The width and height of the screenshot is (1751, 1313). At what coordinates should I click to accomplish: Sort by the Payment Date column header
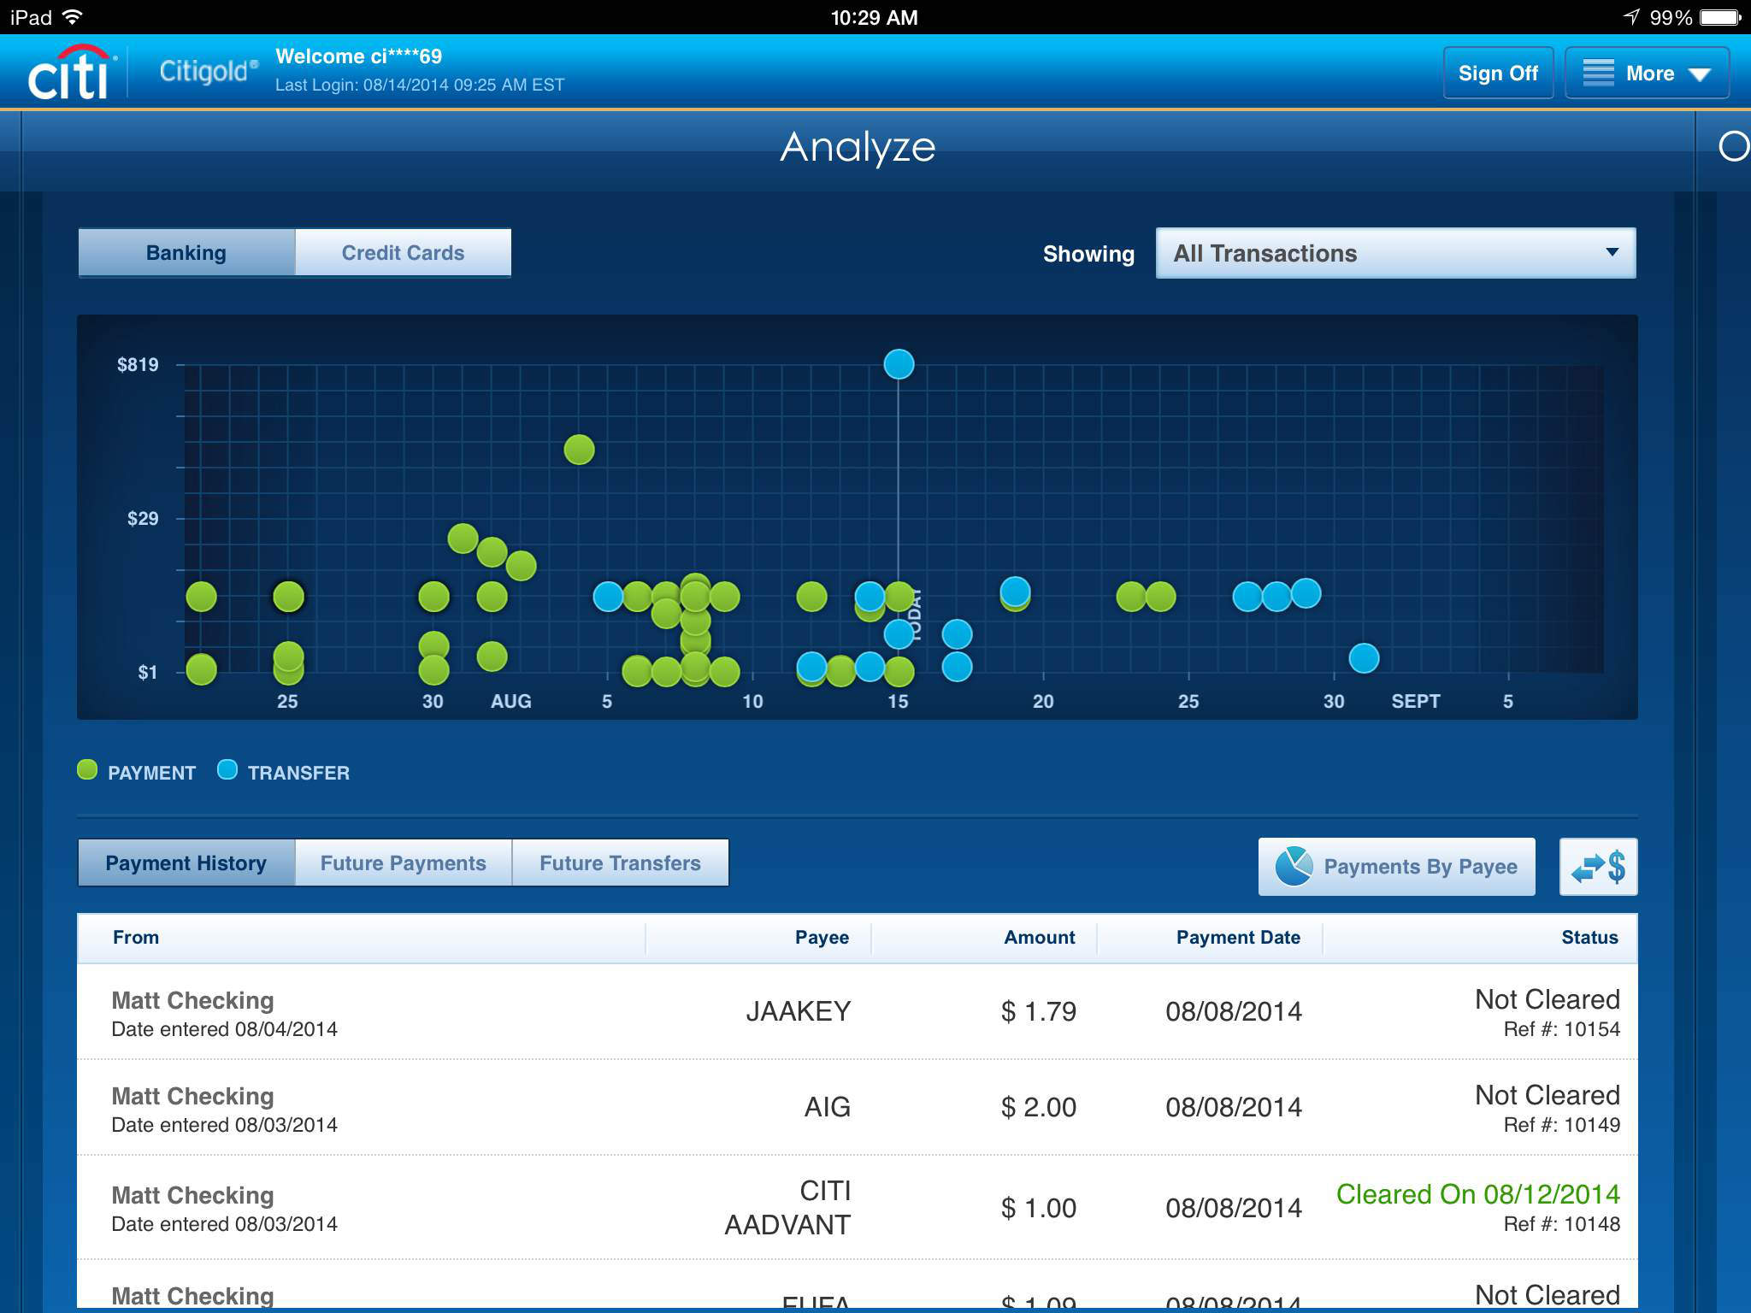coord(1238,938)
